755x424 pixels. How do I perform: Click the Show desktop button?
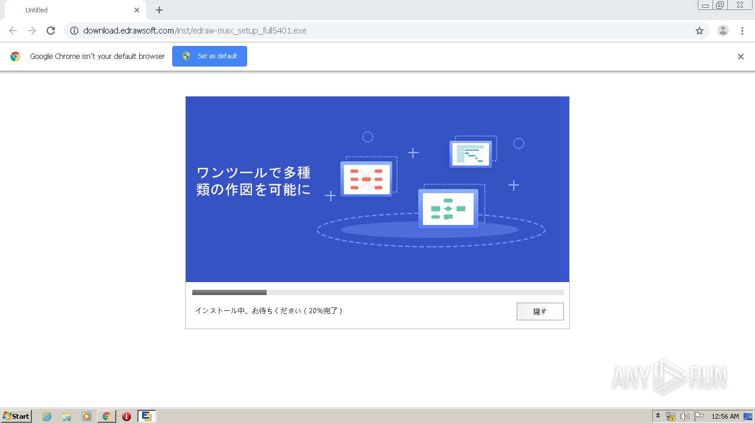click(749, 416)
